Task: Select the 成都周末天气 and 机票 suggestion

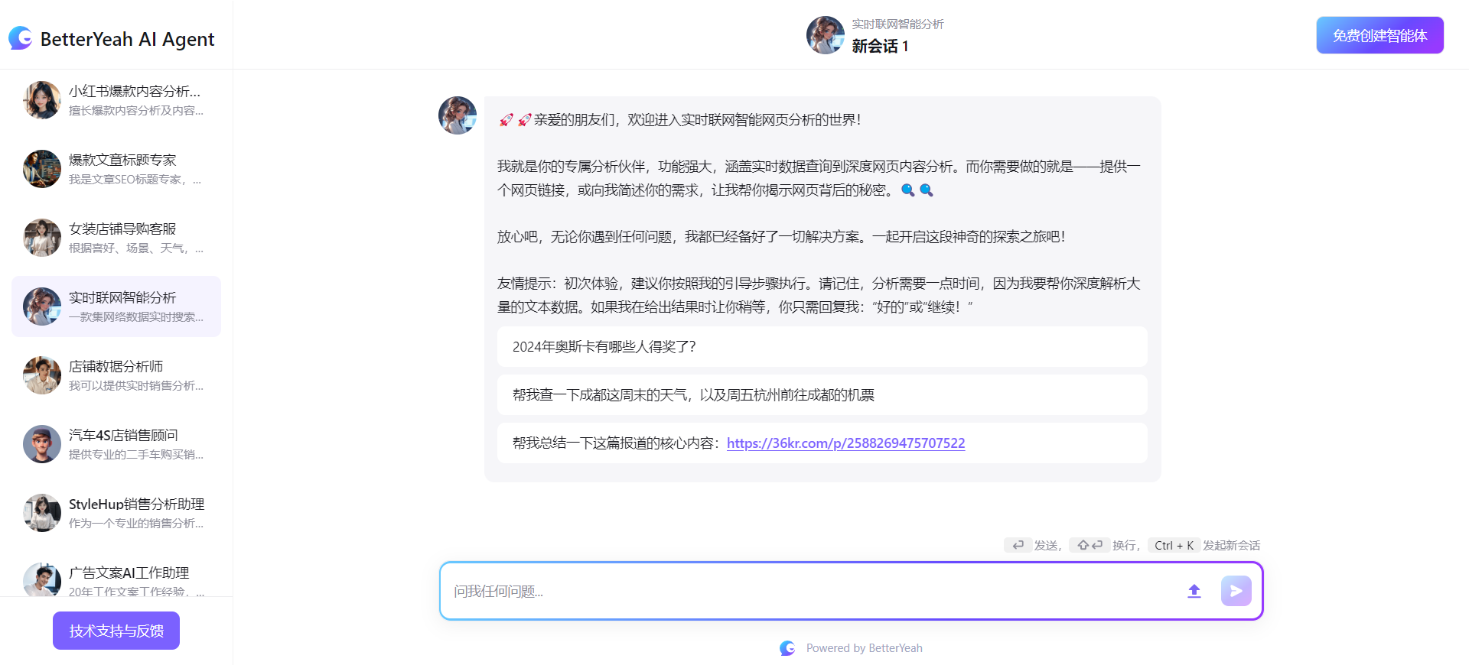Action: [822, 394]
